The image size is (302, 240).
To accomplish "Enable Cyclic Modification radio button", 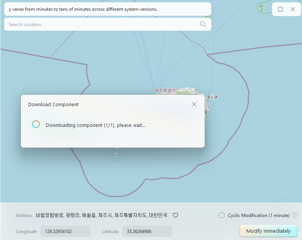I will [x=222, y=215].
